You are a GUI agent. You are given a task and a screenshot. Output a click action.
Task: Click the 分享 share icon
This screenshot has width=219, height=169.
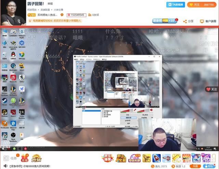coord(189,21)
